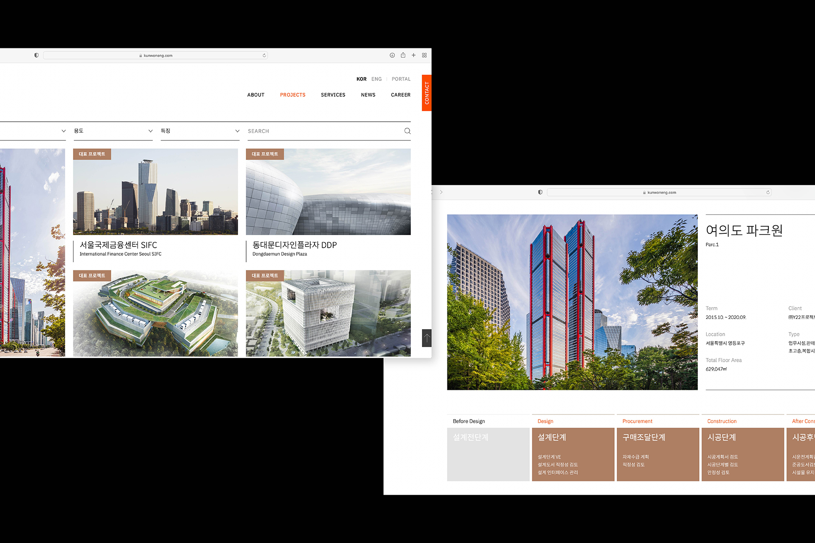Open the leftmost partially hidden filter dropdown
The width and height of the screenshot is (815, 543).
(33, 131)
